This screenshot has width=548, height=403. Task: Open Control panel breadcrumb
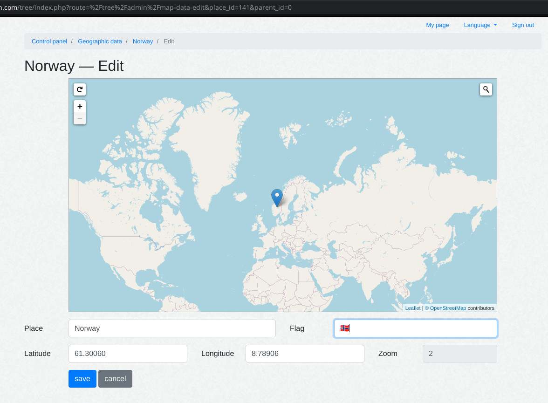point(49,41)
